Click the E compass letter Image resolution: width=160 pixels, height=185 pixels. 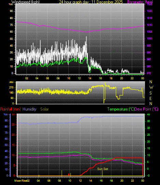(150, 99)
